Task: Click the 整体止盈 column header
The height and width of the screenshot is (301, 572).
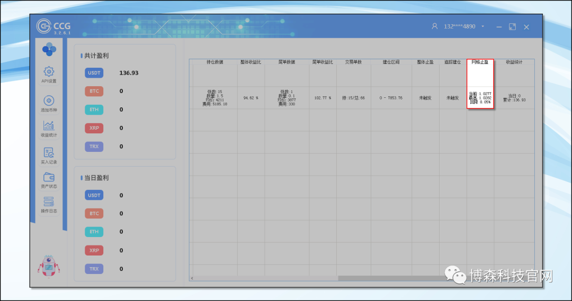Action: click(x=425, y=62)
